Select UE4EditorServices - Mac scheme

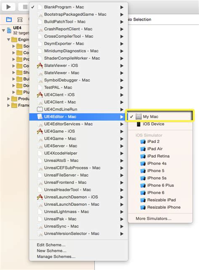coord(79,124)
